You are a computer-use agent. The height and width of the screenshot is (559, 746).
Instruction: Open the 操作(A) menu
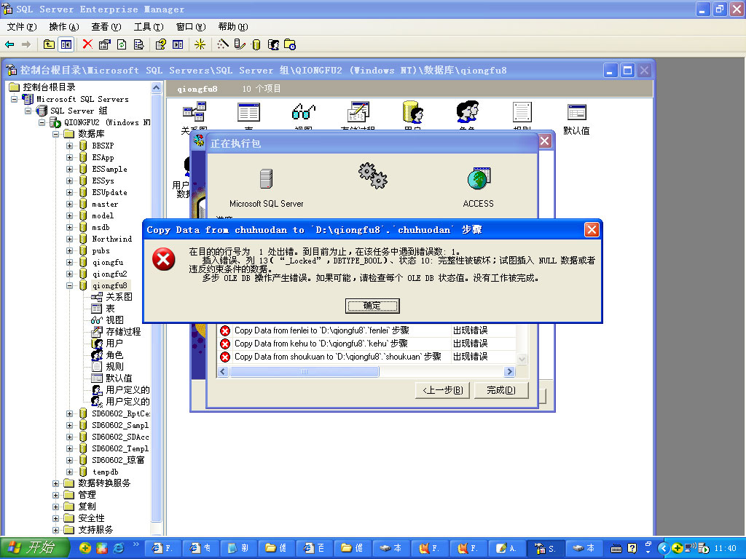64,27
